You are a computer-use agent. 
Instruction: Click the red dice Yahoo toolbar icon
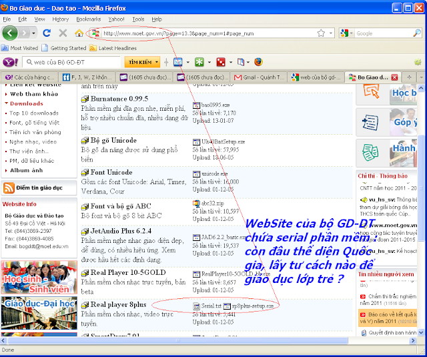pyautogui.click(x=221, y=62)
